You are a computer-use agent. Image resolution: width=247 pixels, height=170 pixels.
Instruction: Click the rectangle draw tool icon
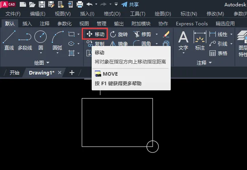[72, 34]
